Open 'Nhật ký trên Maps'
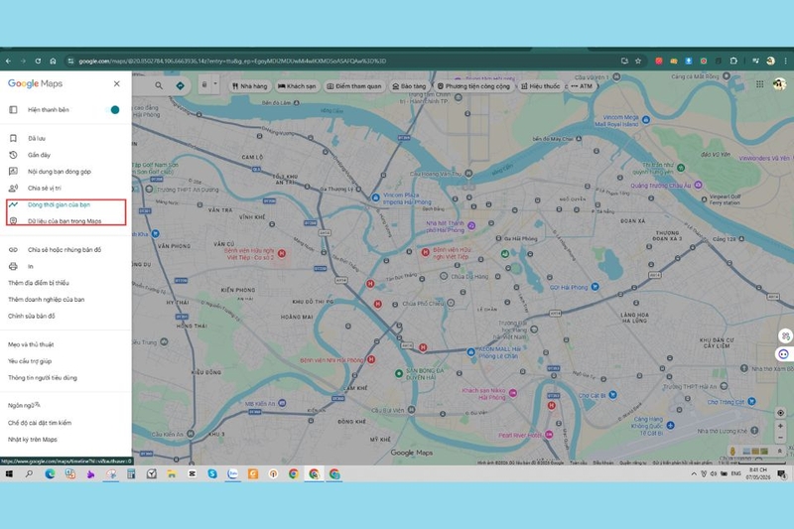Screen dimensions: 794x529 point(33,440)
